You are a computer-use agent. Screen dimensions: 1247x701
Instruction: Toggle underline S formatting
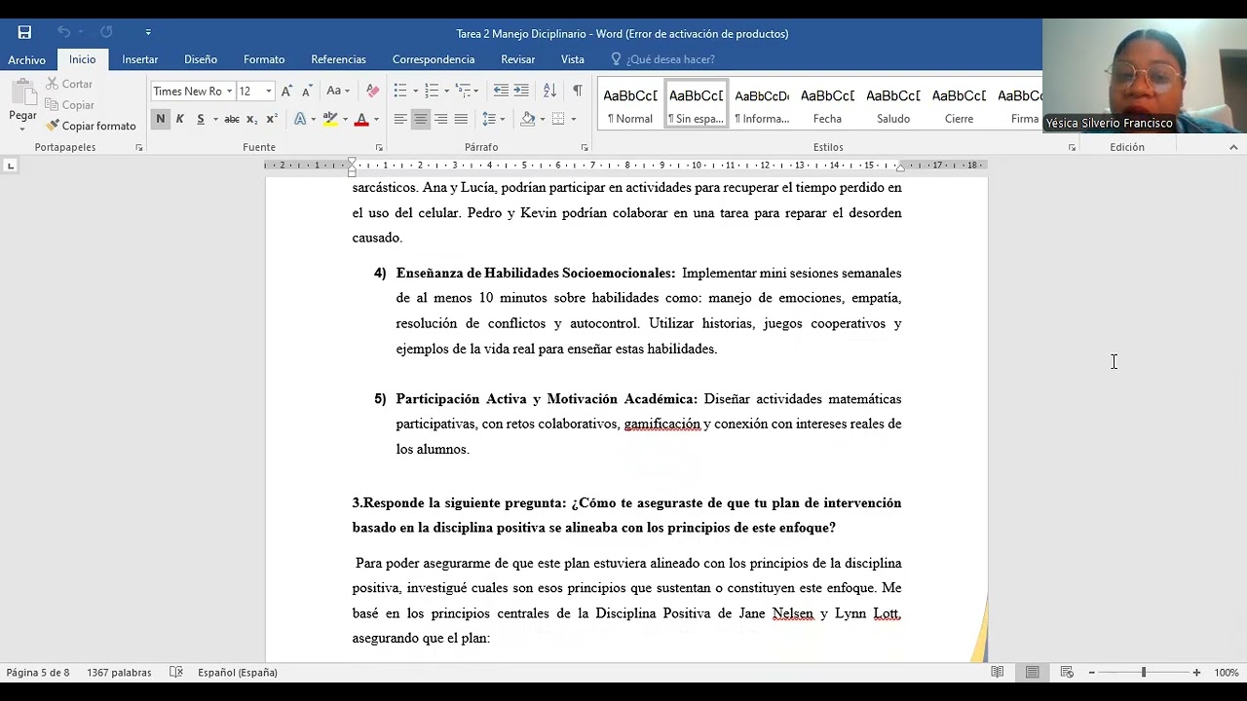201,119
